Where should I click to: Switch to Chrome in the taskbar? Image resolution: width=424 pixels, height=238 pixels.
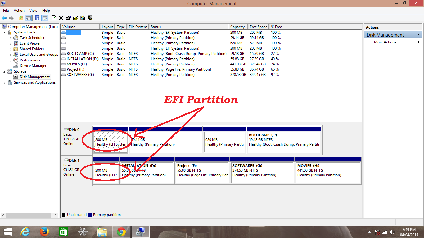[121, 232]
